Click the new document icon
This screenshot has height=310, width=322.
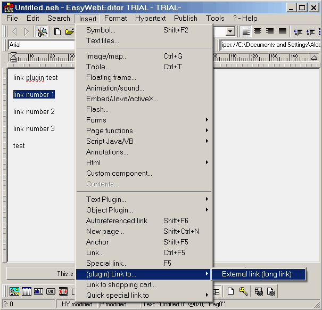(x=57, y=31)
